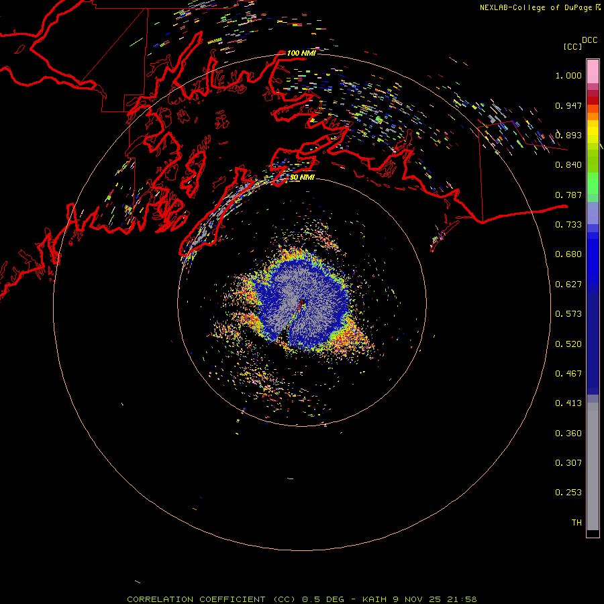604x604 pixels.
Task: Click the TH threshold label
Action: (x=576, y=523)
